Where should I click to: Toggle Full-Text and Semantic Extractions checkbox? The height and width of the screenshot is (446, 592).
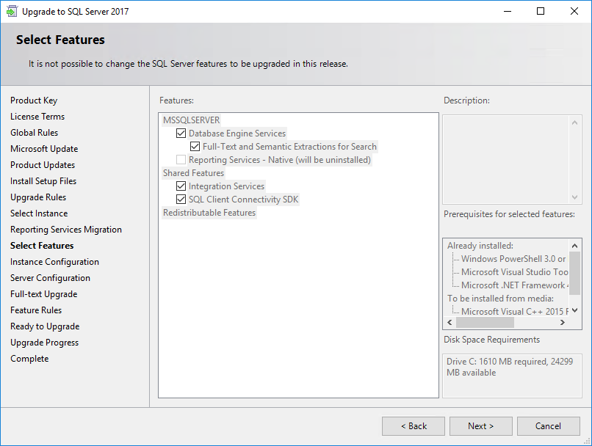point(195,147)
